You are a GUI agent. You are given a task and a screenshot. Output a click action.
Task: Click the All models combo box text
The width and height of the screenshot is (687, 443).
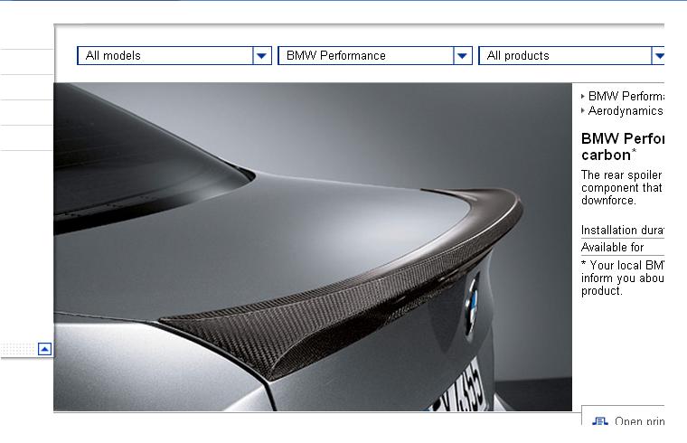[165, 55]
